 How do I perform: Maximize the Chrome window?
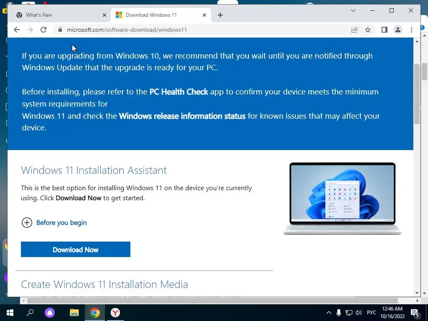click(x=391, y=10)
